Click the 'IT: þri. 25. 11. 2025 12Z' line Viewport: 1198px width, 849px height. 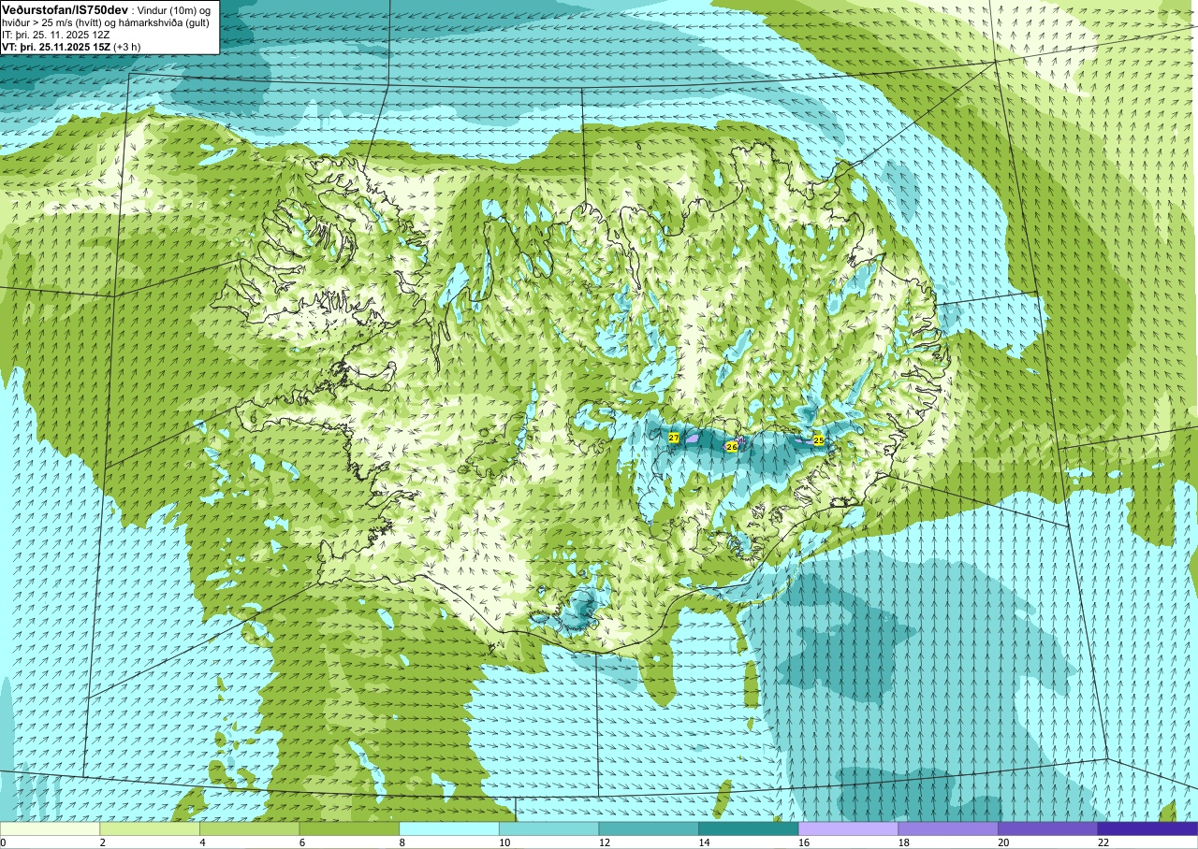54,35
